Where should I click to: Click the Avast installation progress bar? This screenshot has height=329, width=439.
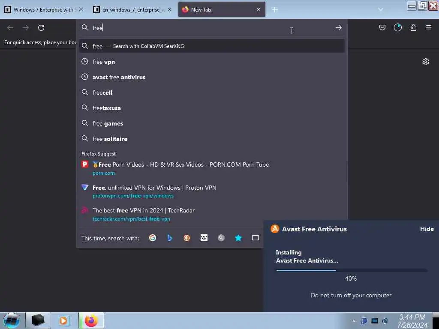pyautogui.click(x=352, y=270)
